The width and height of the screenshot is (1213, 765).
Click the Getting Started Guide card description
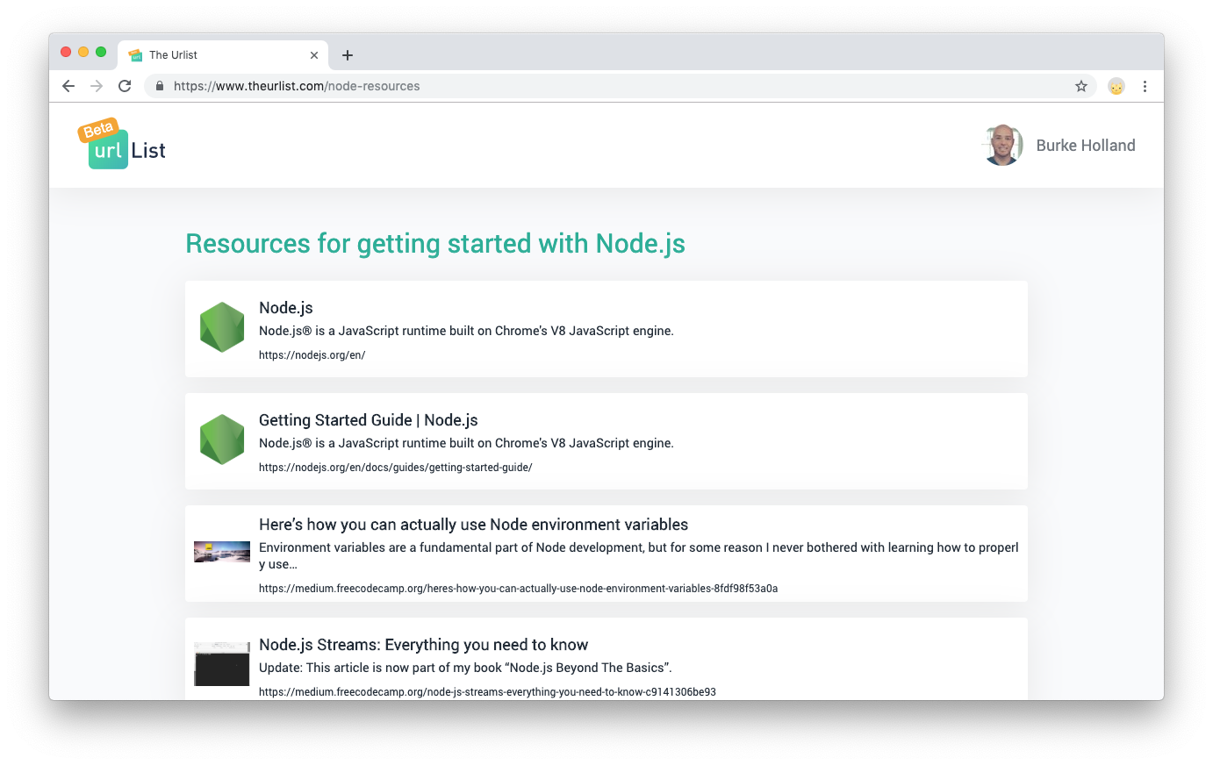[x=466, y=443]
